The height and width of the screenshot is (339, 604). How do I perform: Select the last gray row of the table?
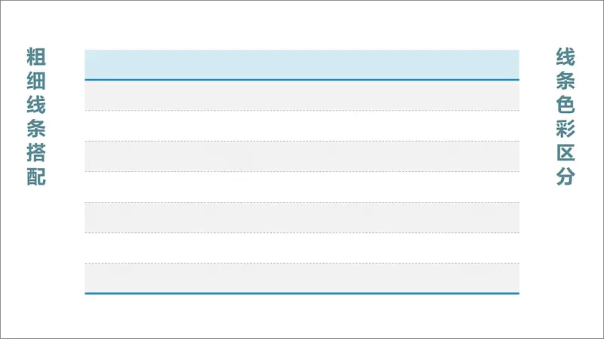pos(302,277)
